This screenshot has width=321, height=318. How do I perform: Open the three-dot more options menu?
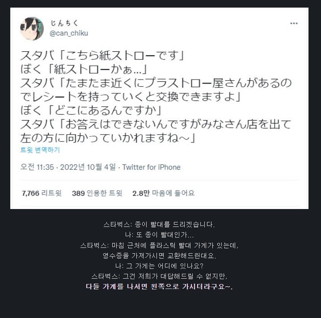tap(294, 23)
